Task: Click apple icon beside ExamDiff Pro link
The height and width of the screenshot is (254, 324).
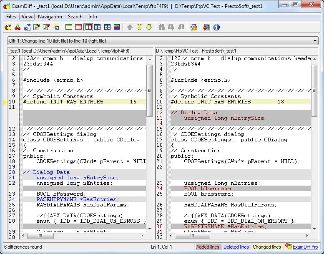Action: pos(289,246)
